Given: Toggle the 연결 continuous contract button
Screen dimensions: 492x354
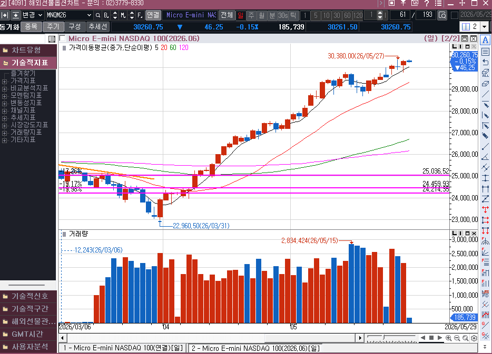Looking at the screenshot, I should coord(153,15).
